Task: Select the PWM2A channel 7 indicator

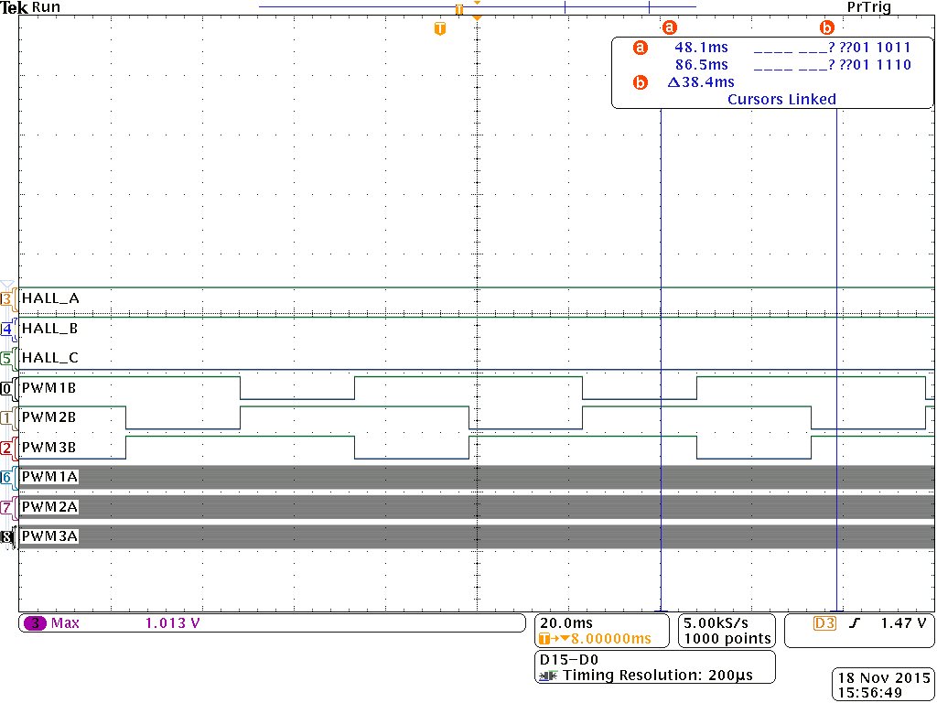Action: 6,507
